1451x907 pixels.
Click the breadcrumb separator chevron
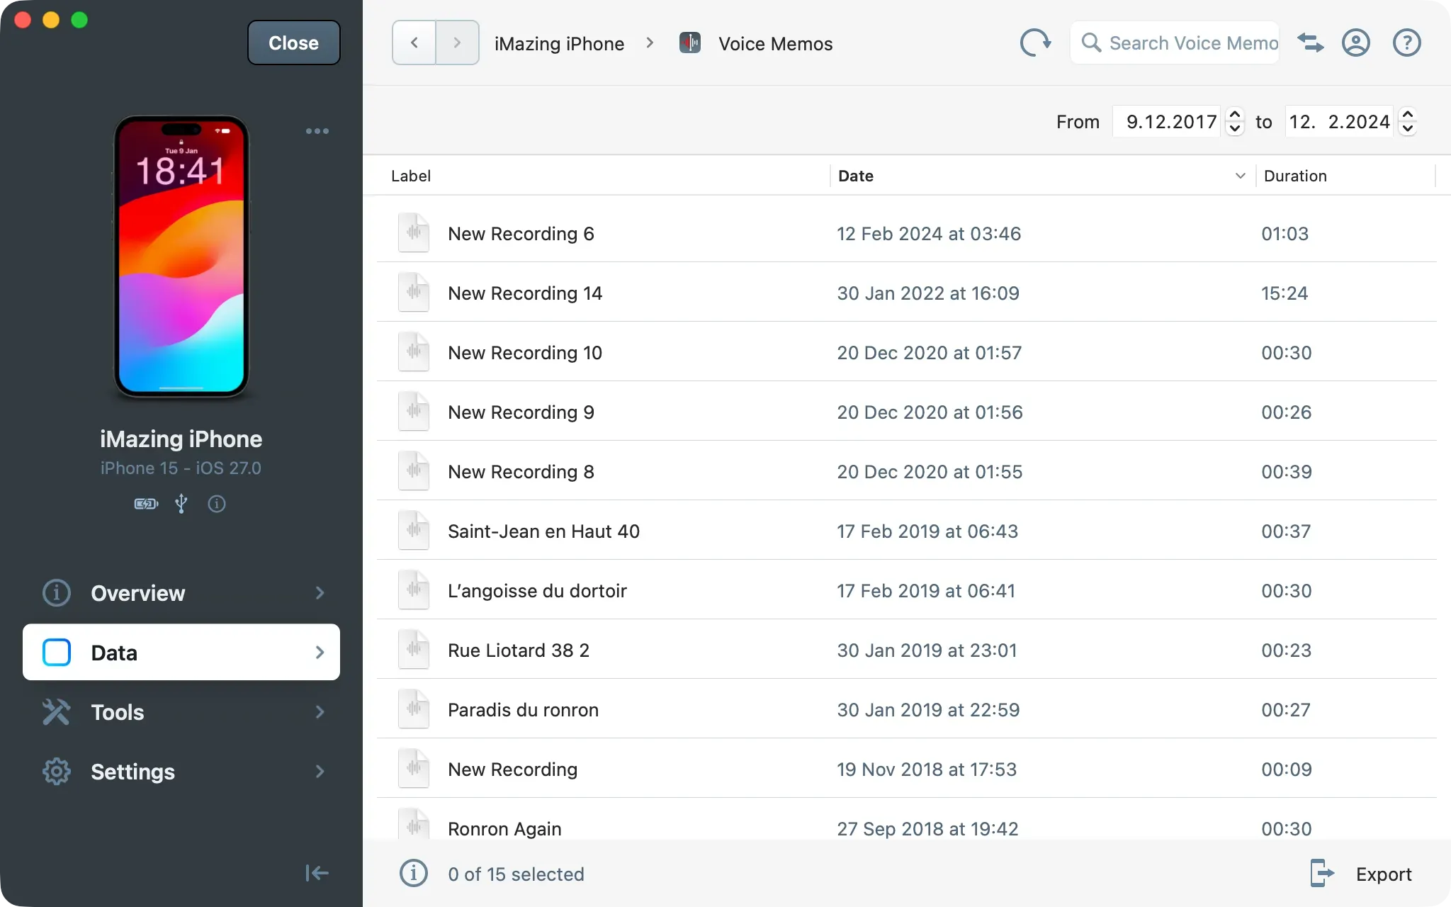point(650,43)
